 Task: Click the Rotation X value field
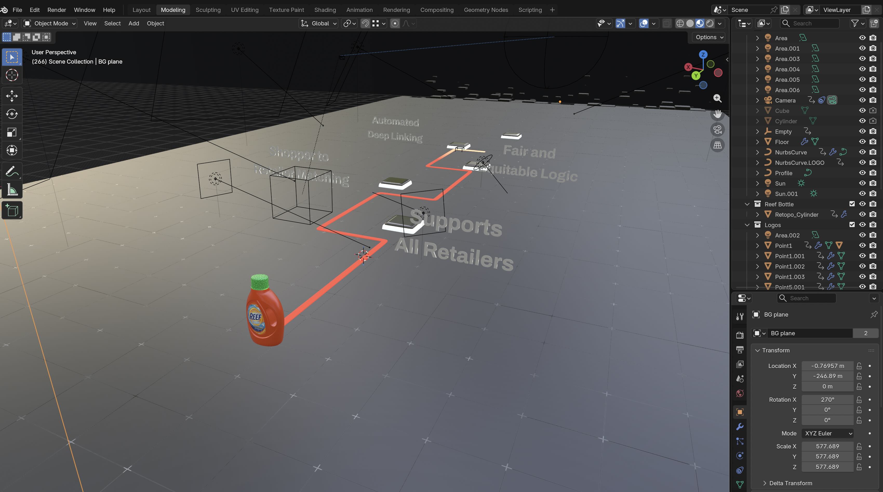coord(827,400)
